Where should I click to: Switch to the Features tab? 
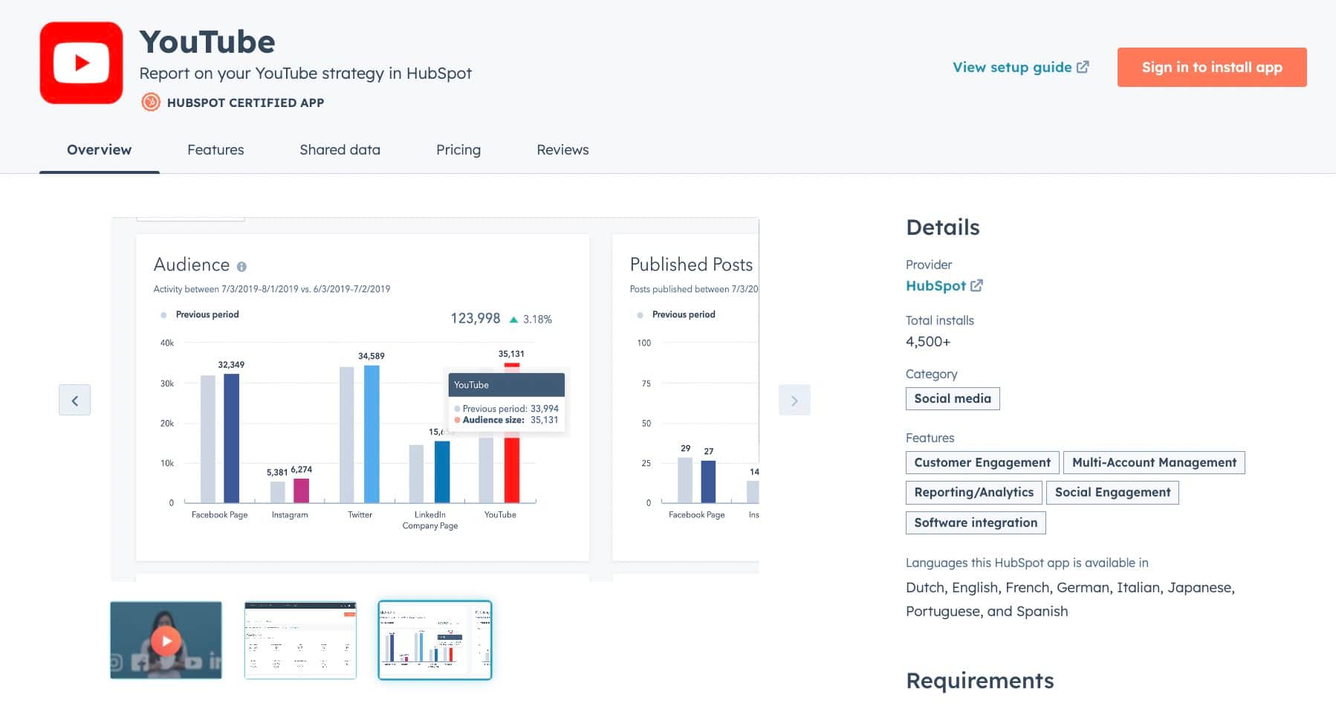(215, 149)
